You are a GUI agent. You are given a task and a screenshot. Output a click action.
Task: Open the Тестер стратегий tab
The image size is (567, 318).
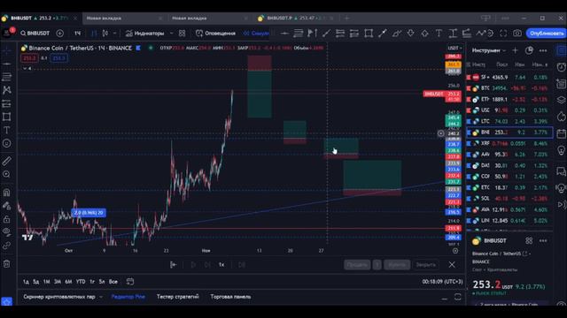pos(177,297)
